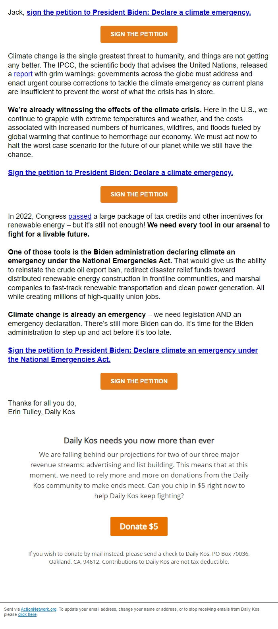Follow the middle Sign the petition hyperlink
The image size is (278, 629).
pos(120,173)
